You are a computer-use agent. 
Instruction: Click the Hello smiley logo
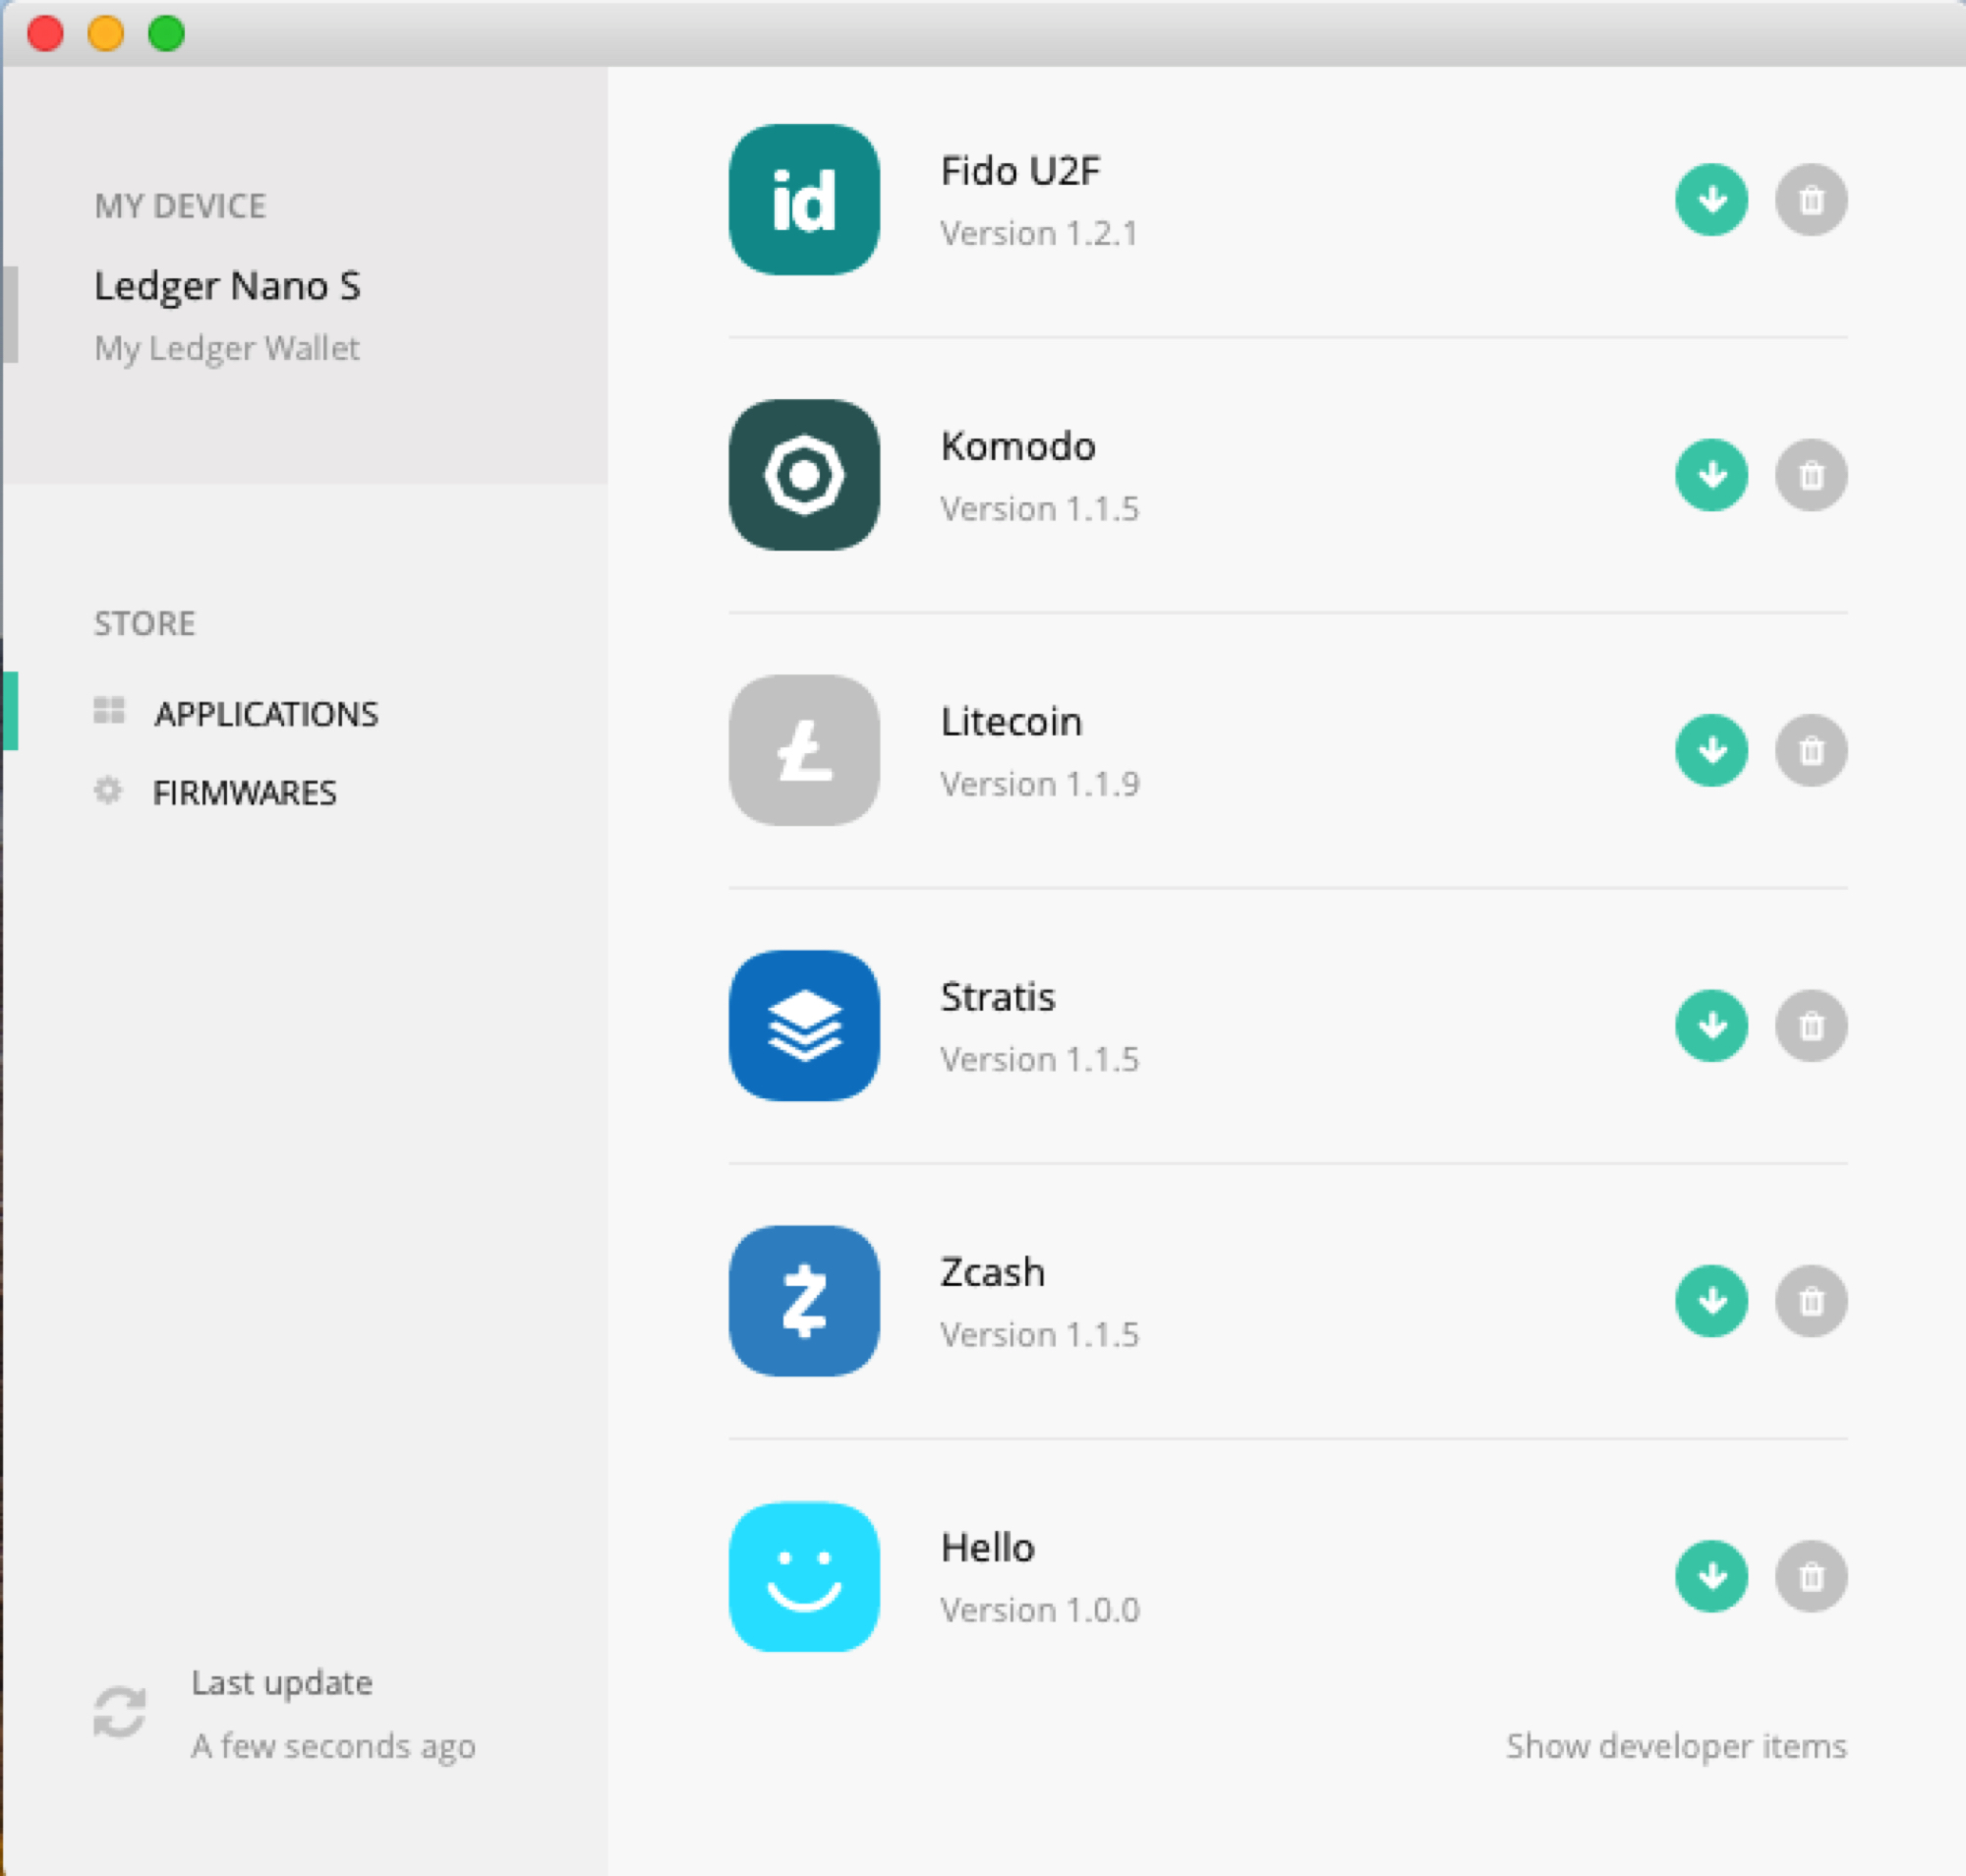click(804, 1576)
